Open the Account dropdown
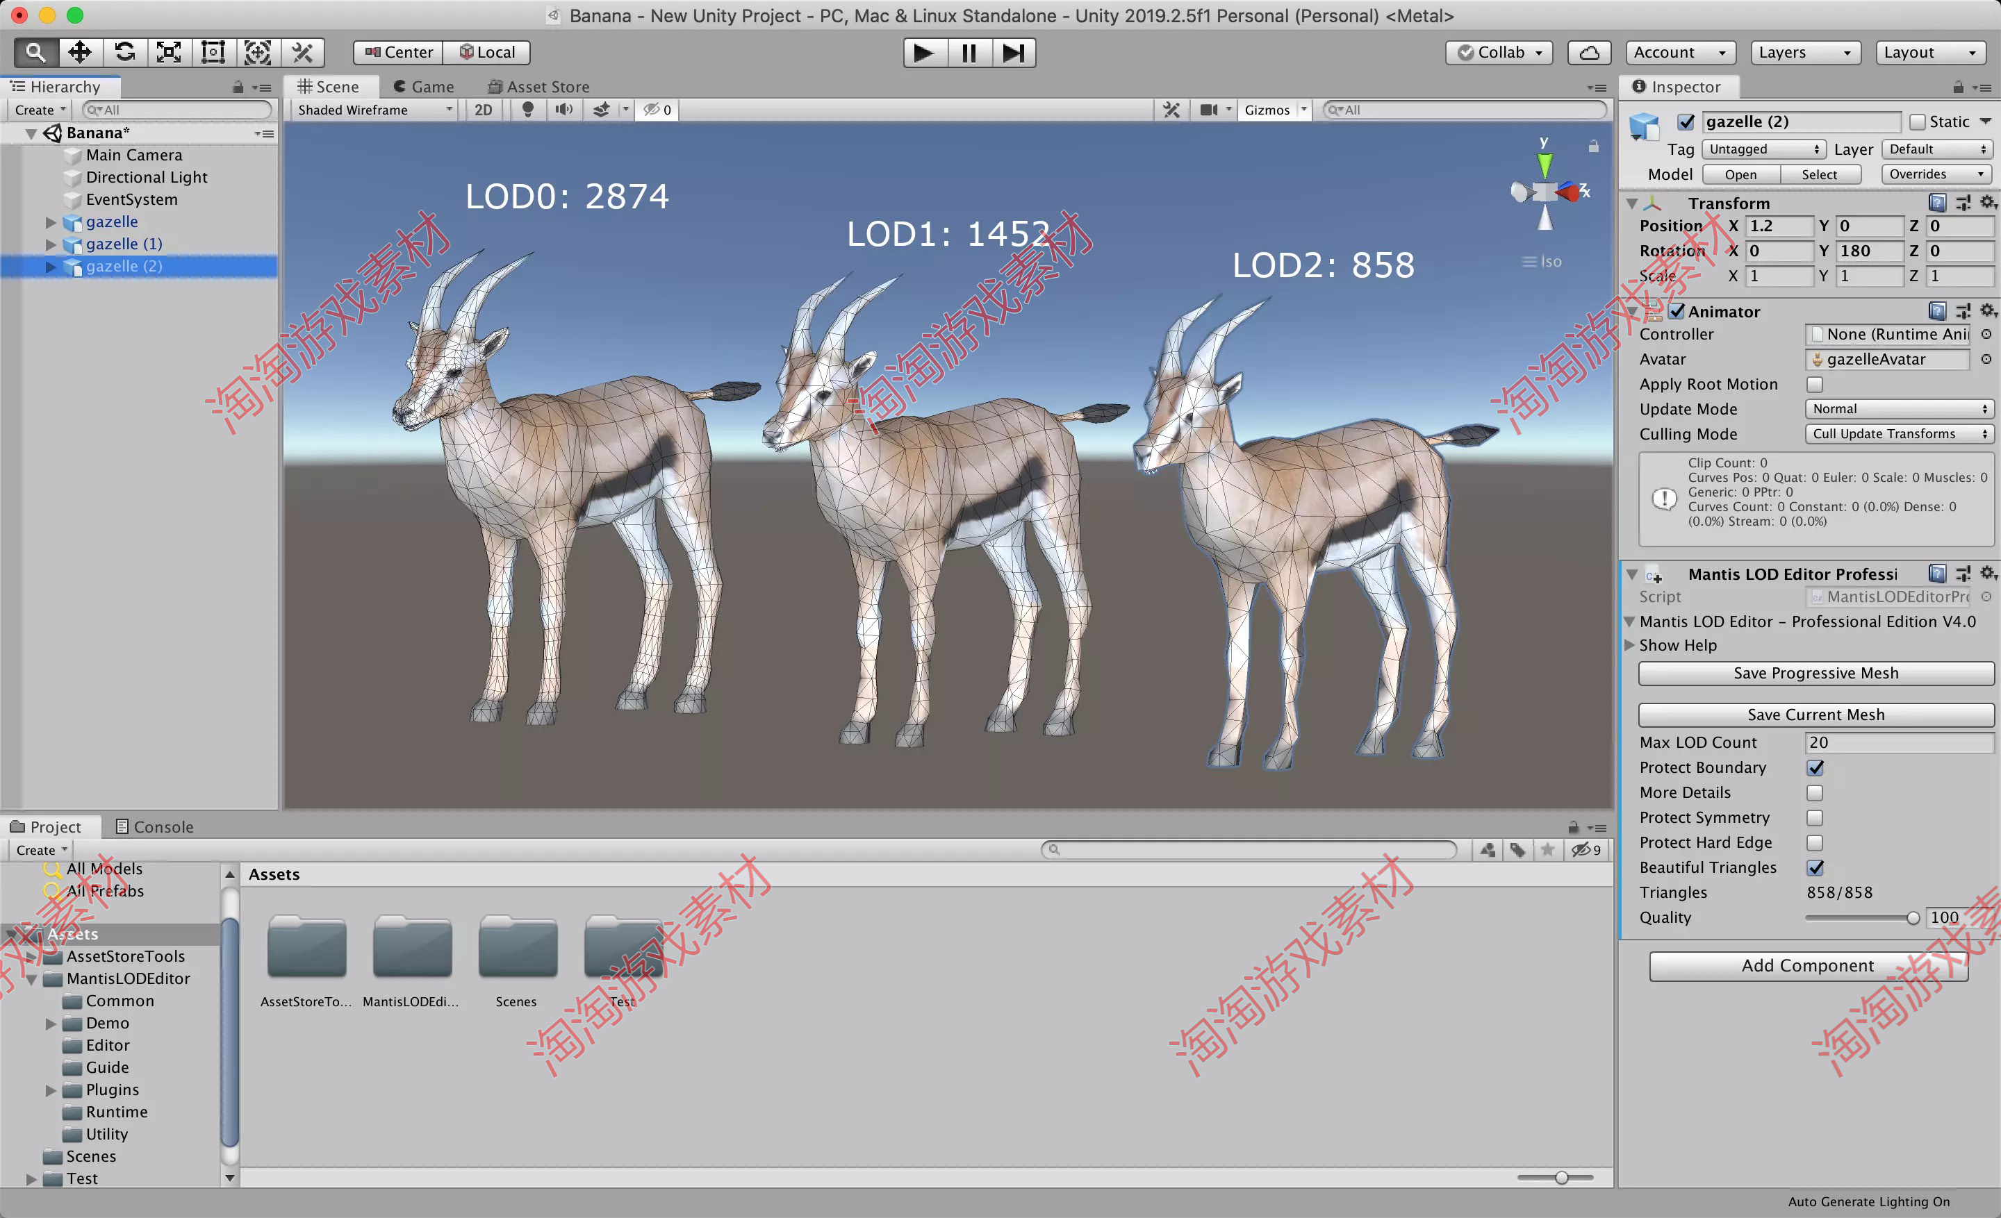2001x1218 pixels. pyautogui.click(x=1679, y=53)
